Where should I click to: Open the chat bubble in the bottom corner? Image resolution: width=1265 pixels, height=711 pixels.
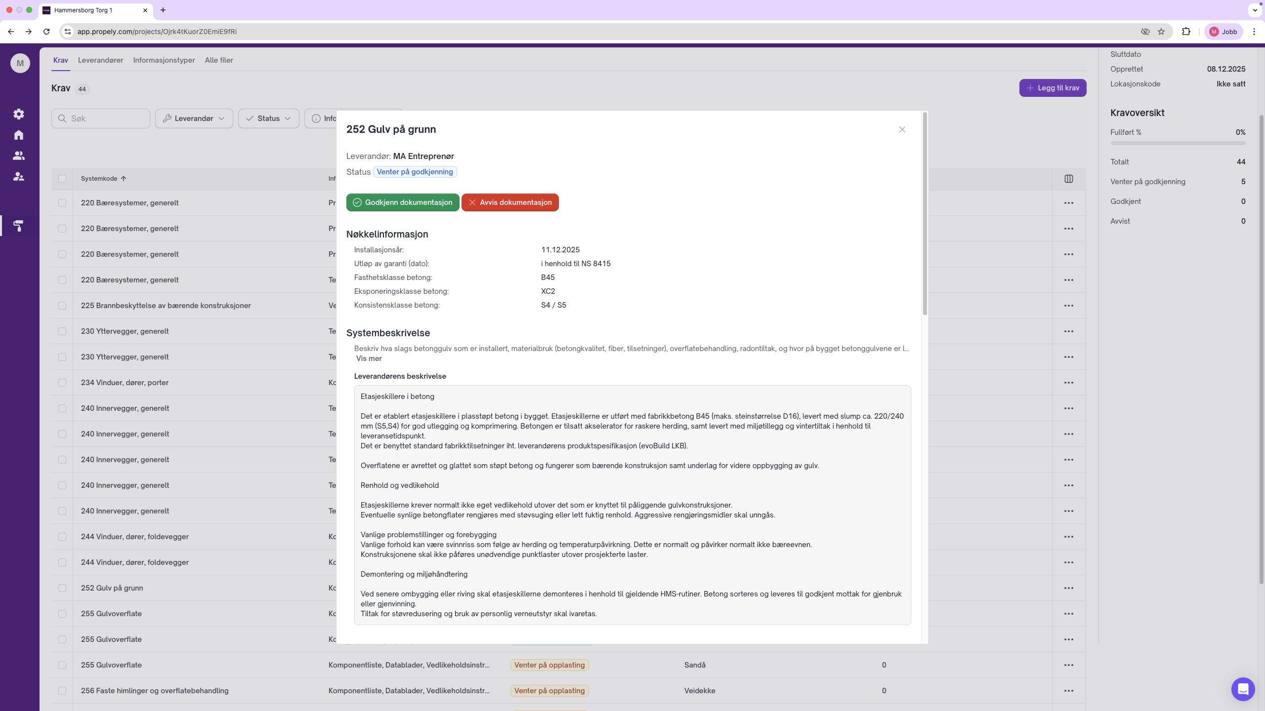tap(1242, 689)
